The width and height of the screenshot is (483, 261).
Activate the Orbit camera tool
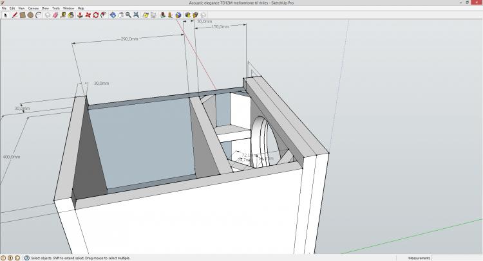click(x=113, y=15)
